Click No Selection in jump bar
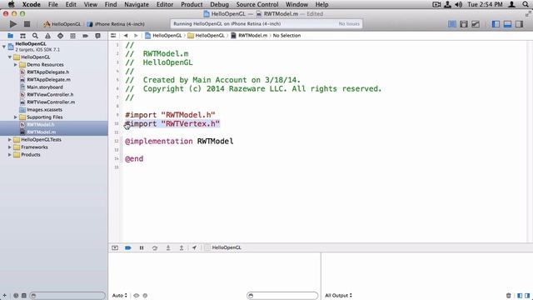 [286, 35]
